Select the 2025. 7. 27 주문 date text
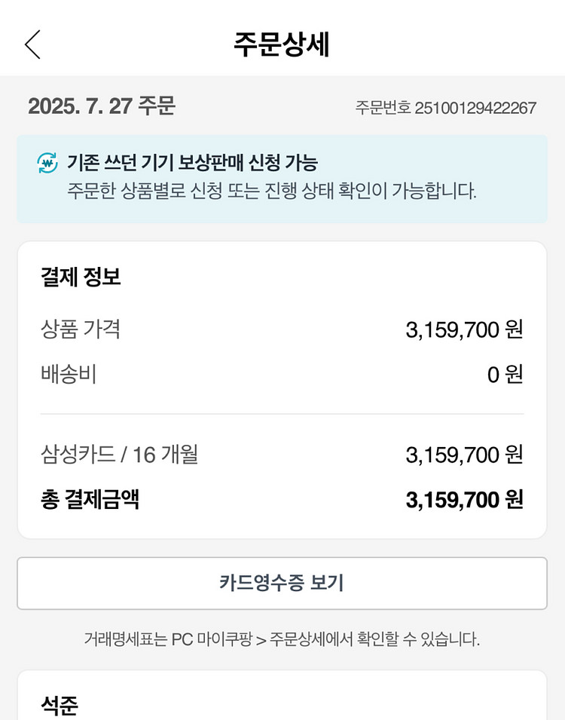The width and height of the screenshot is (565, 720). [102, 106]
